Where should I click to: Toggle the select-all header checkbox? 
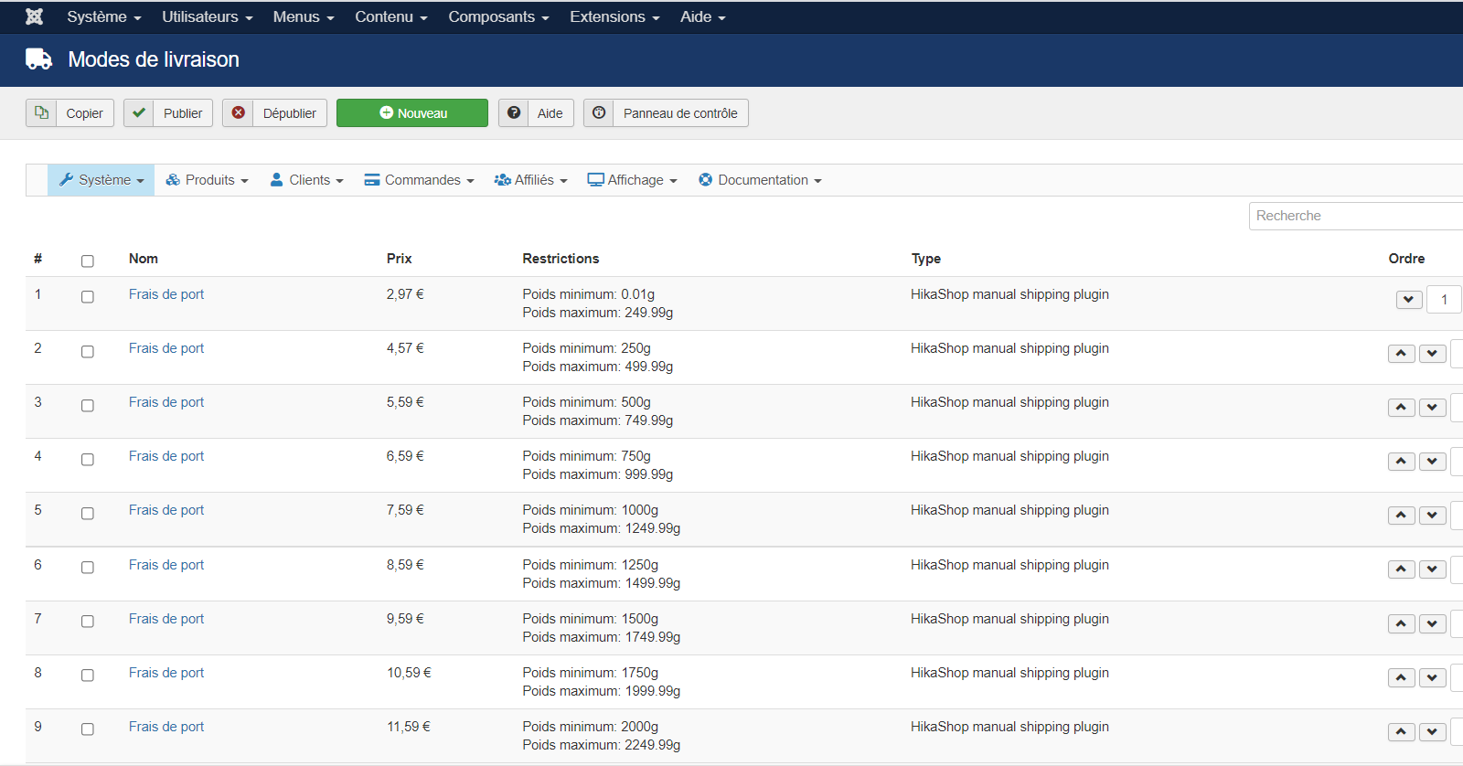point(88,261)
